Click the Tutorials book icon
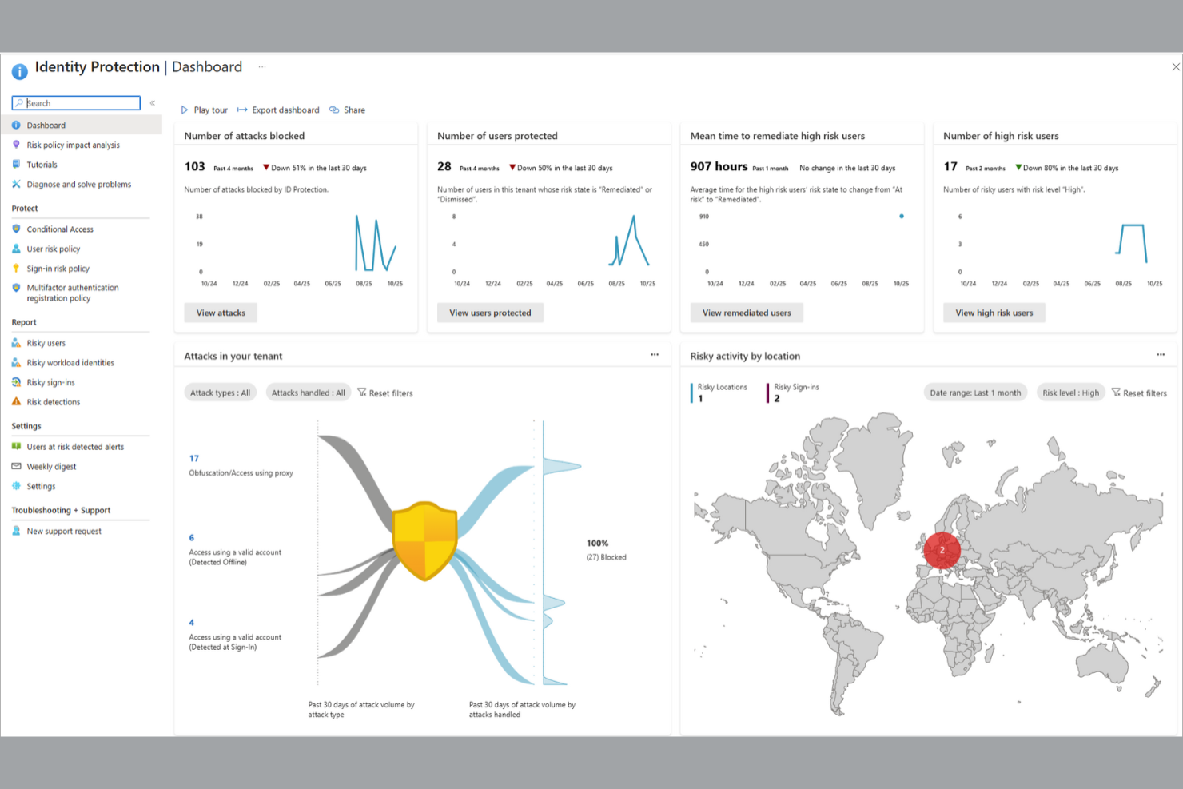1183x789 pixels. [16, 165]
